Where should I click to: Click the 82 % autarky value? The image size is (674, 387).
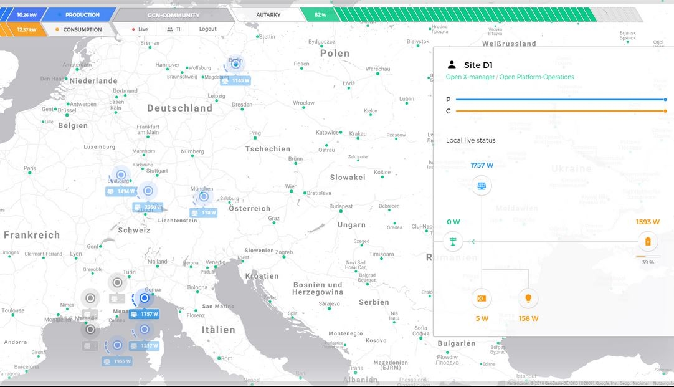pyautogui.click(x=320, y=14)
